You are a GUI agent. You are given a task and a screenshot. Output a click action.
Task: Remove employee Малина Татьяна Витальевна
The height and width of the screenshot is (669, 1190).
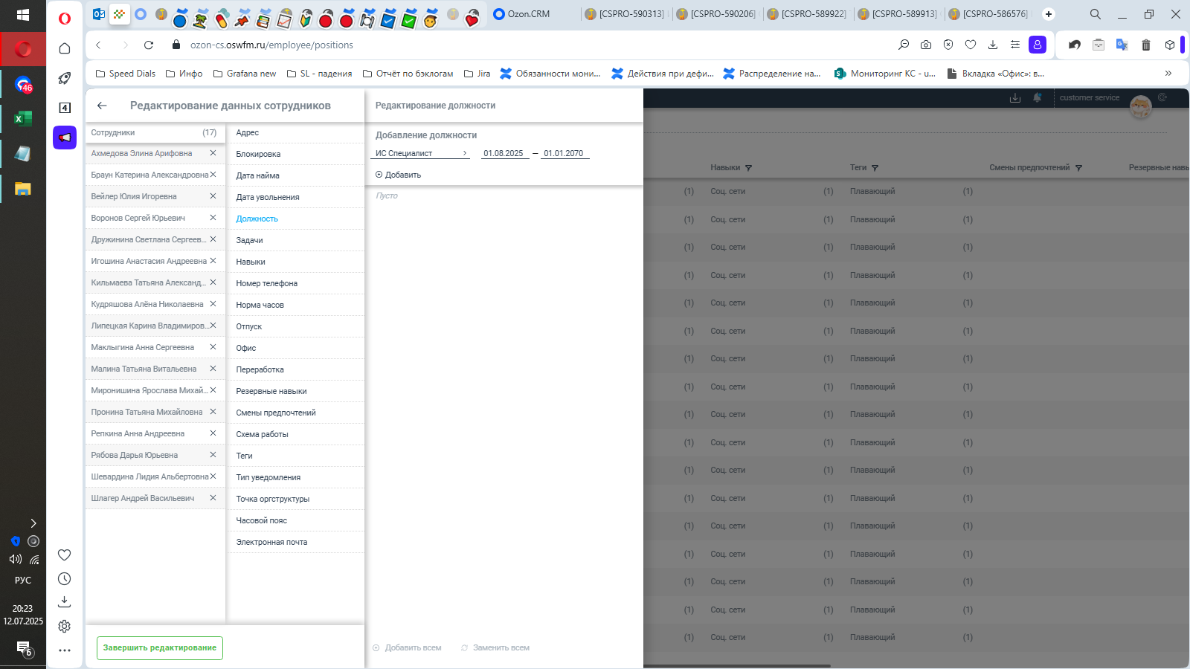(x=213, y=369)
